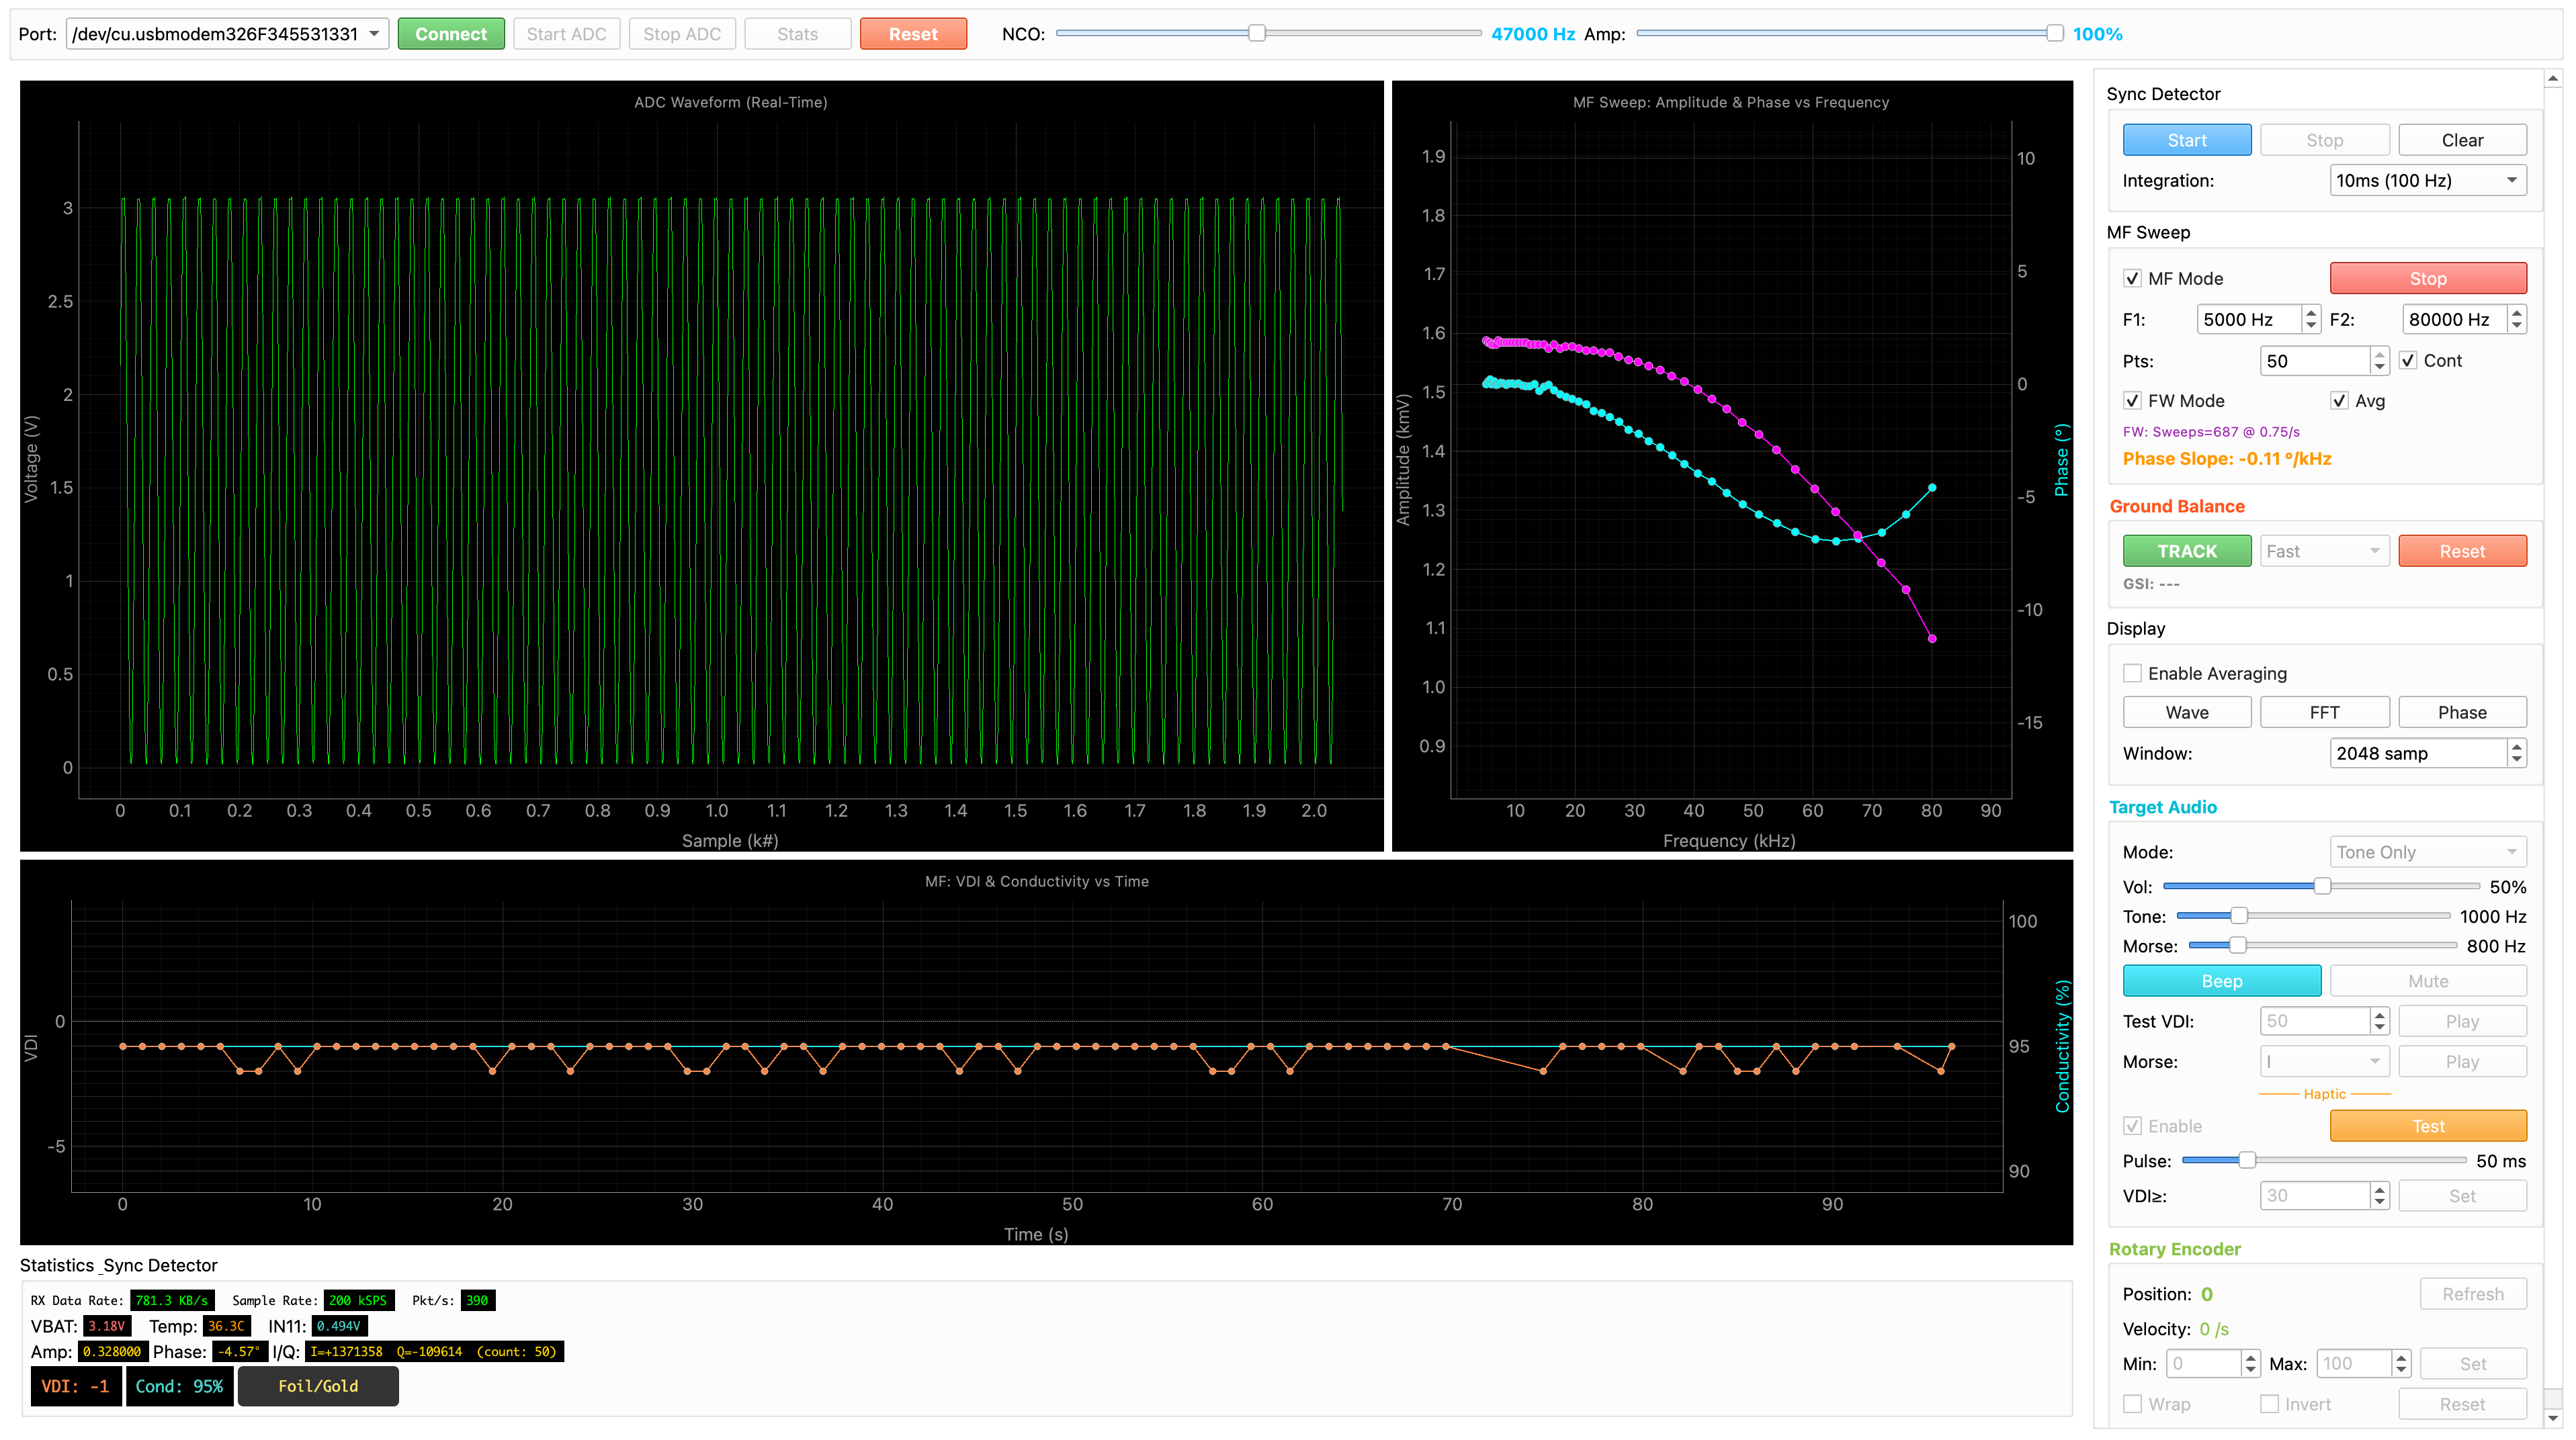Viewport: 2576px width, 1440px height.
Task: Toggle the FW Mode checkbox
Action: pos(2132,401)
